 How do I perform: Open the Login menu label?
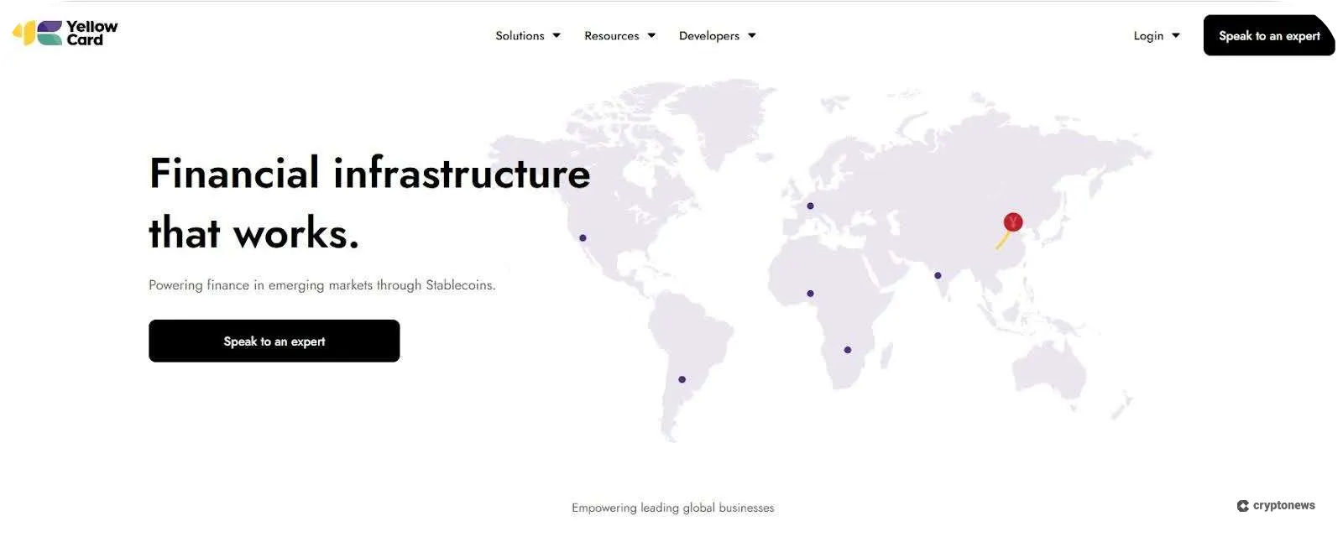[1148, 35]
